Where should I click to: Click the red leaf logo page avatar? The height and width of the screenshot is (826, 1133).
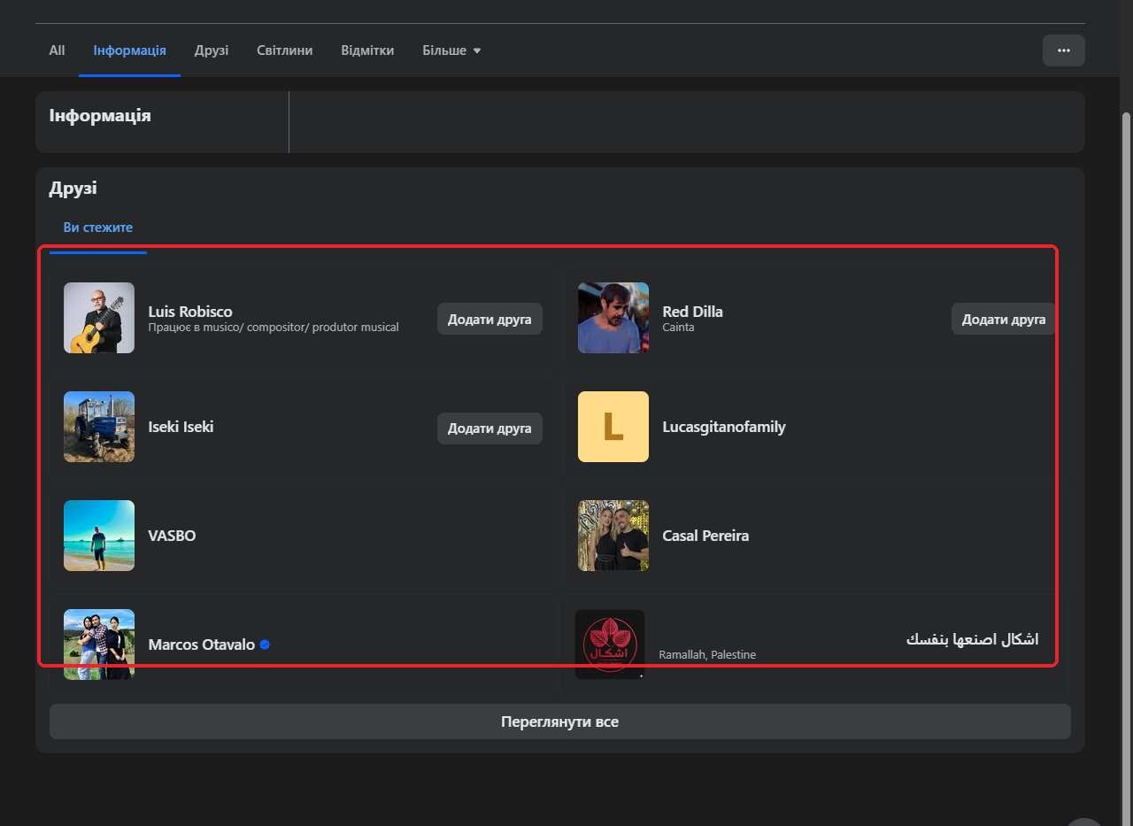tap(610, 645)
